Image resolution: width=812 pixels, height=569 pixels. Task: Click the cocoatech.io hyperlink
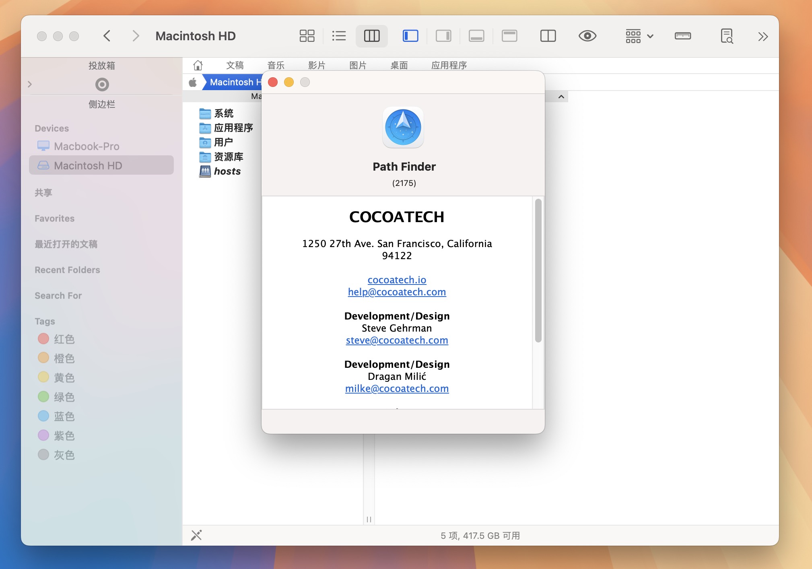coord(397,279)
